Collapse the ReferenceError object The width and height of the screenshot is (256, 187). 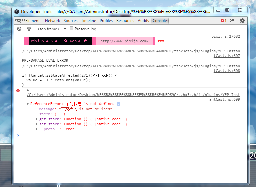pos(28,104)
